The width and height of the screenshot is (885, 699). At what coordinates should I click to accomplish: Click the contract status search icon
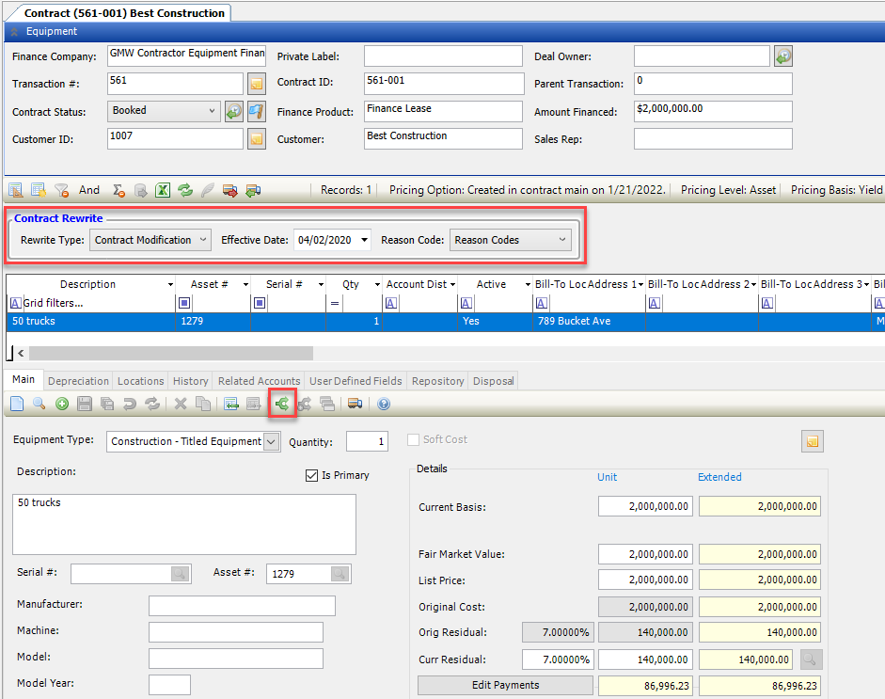233,111
